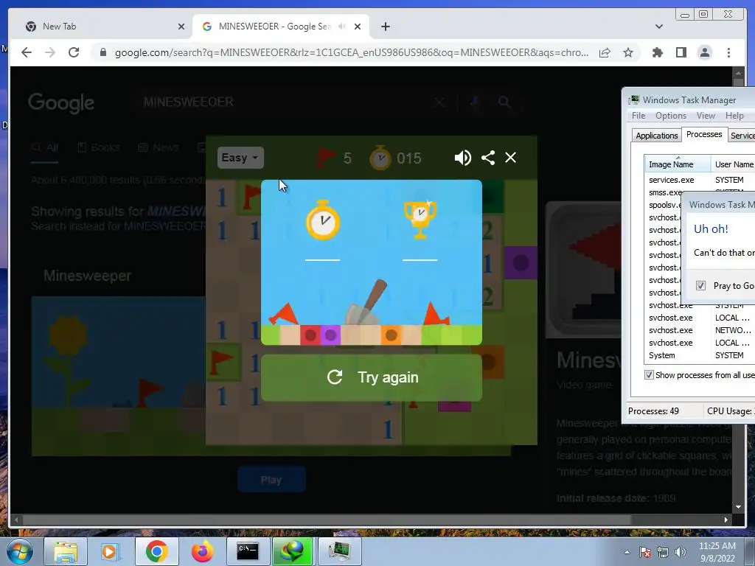Viewport: 755px width, 566px height.
Task: Sort by User Name column
Action: (x=734, y=164)
